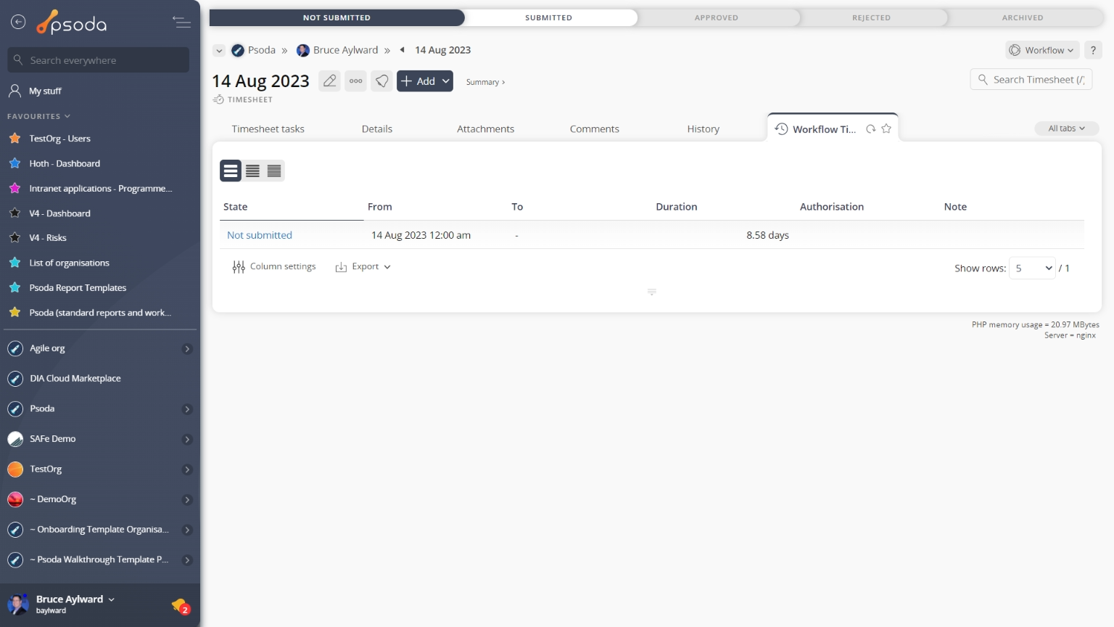Open Hoth - Dashboard favourite
The image size is (1114, 627).
coord(65,163)
